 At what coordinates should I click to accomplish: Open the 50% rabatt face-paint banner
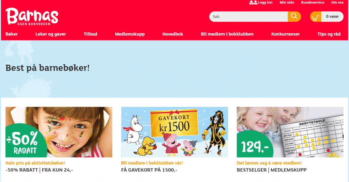(x=59, y=132)
